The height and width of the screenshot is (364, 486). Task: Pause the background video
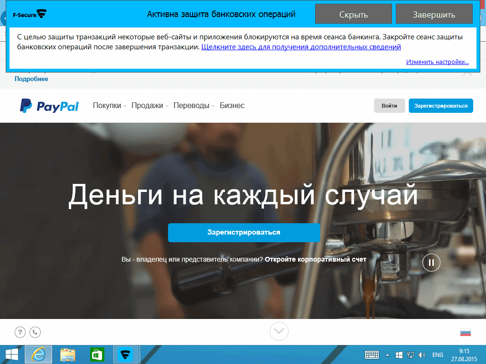point(431,262)
